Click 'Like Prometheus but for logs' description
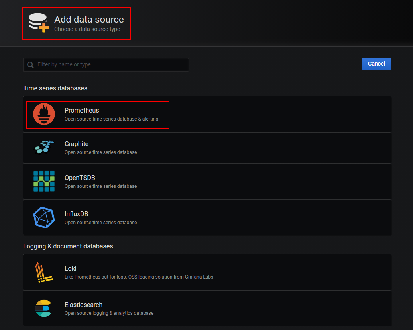 coord(139,277)
